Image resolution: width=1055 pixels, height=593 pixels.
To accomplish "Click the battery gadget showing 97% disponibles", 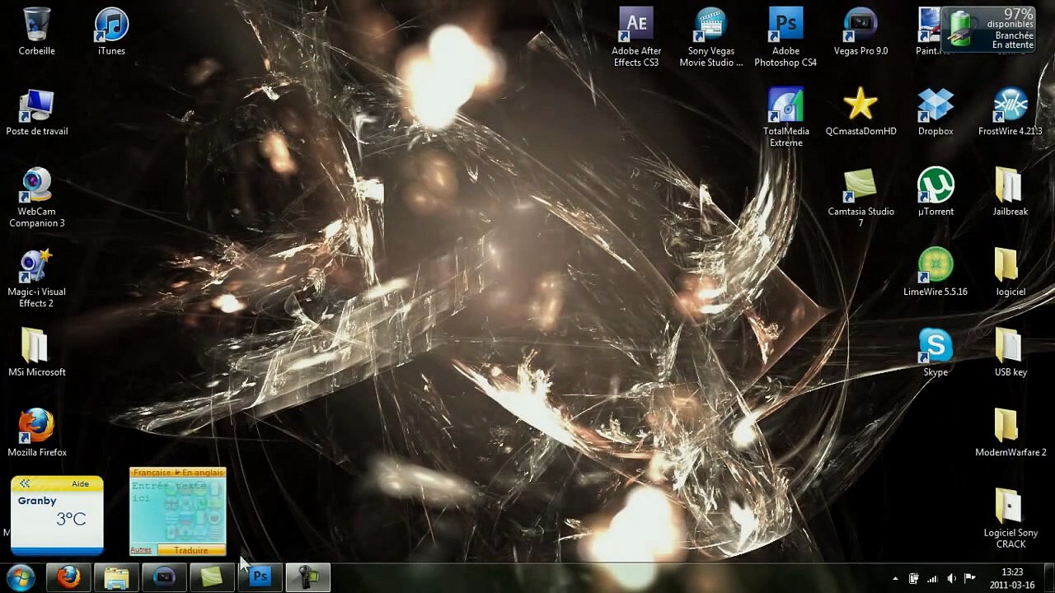I will [x=988, y=29].
